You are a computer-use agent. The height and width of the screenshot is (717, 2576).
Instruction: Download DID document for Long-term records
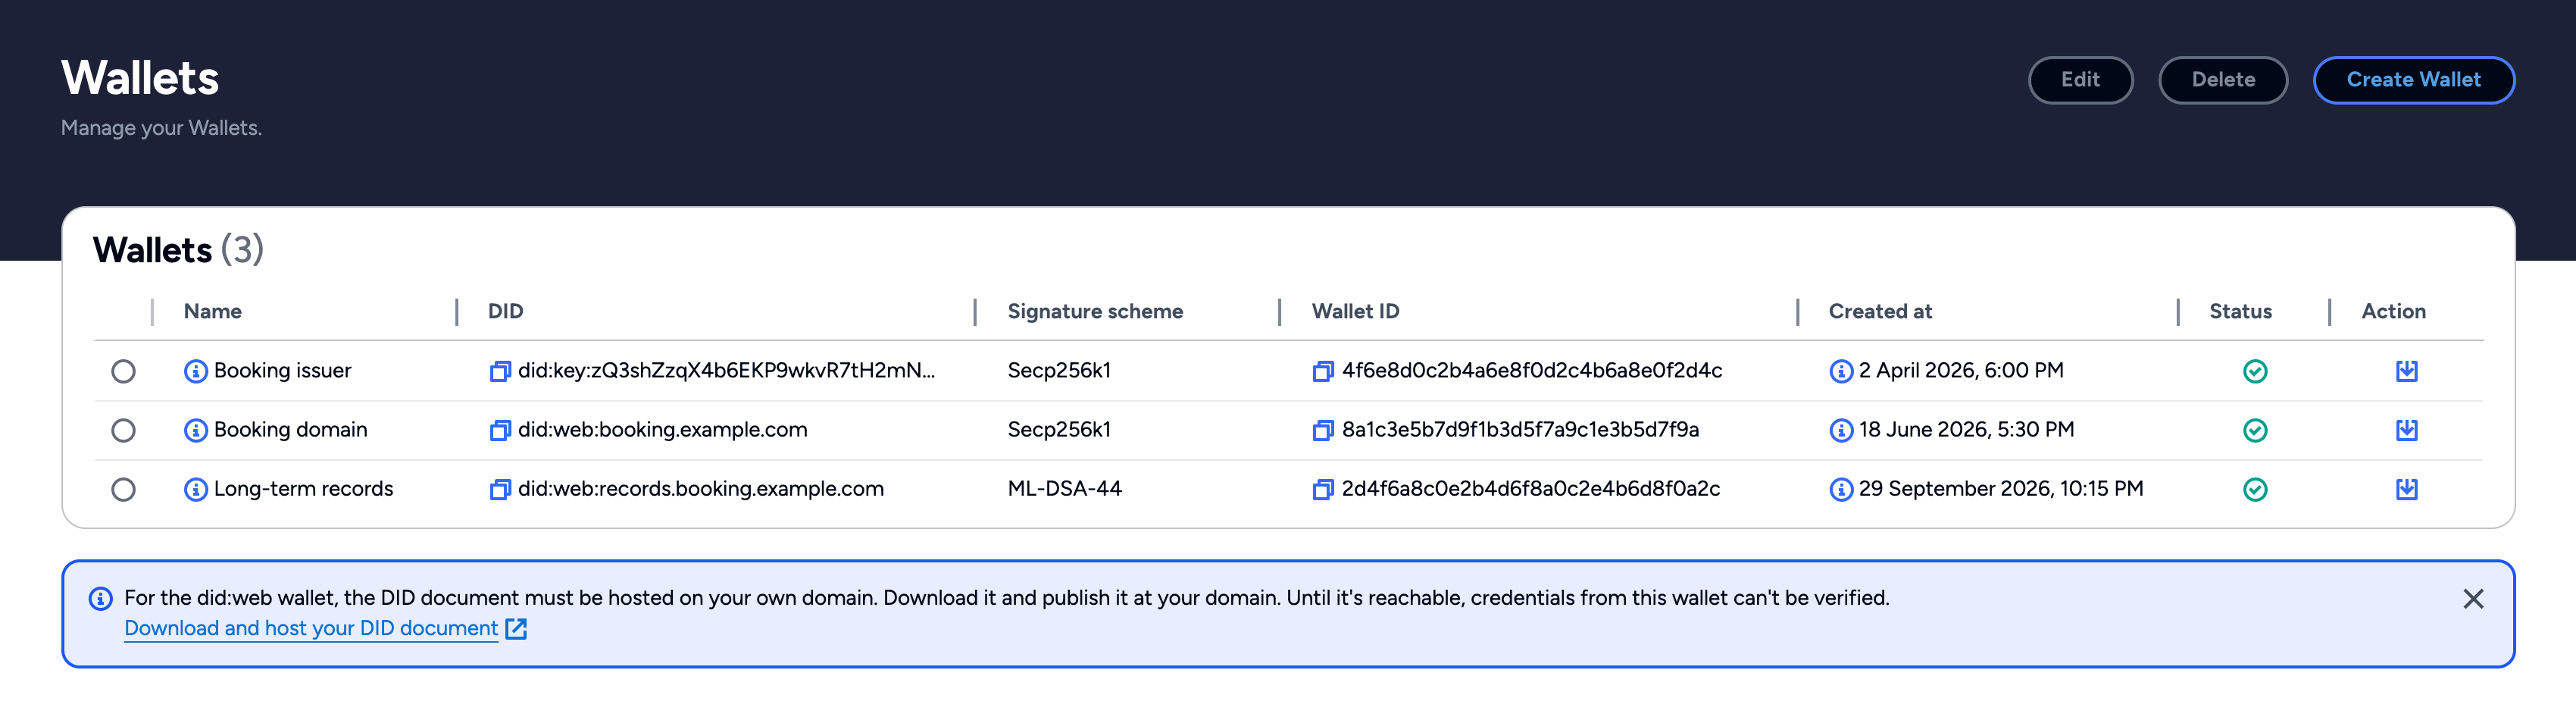tap(2407, 489)
